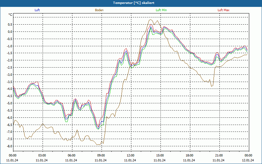The image size is (262, 164).
Task: Click the '°C' axis unit label
Action: coord(10,15)
